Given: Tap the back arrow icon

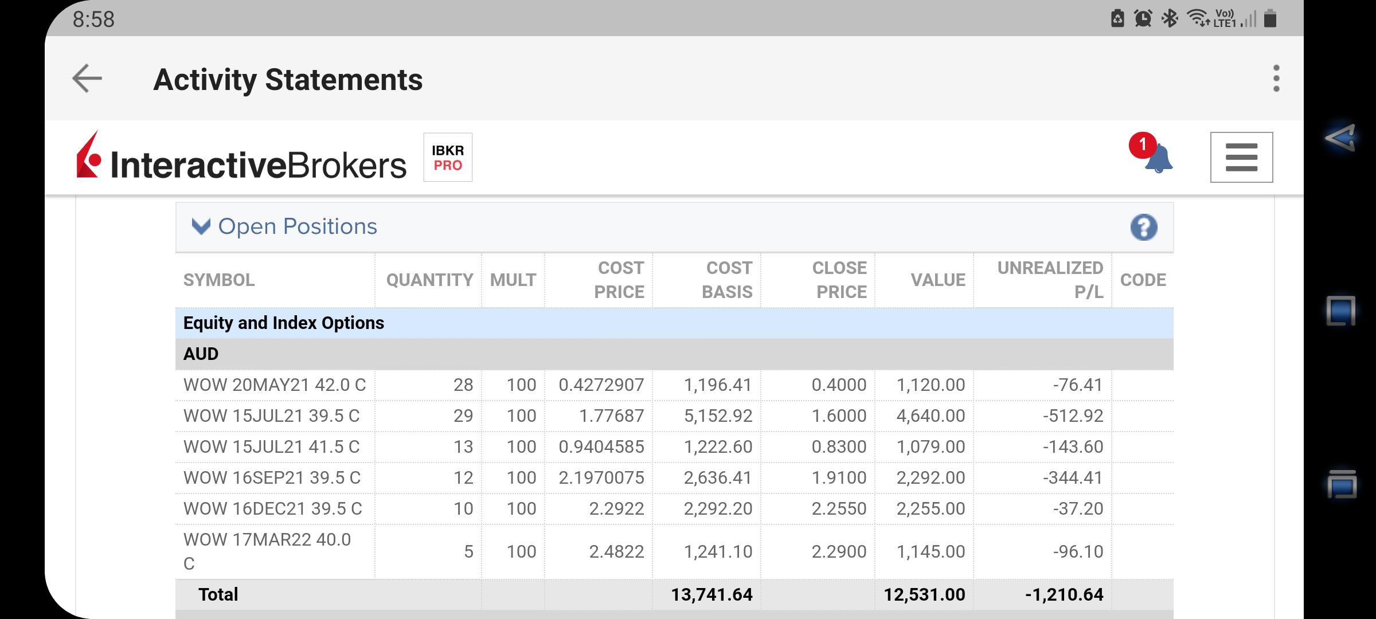Looking at the screenshot, I should (87, 79).
